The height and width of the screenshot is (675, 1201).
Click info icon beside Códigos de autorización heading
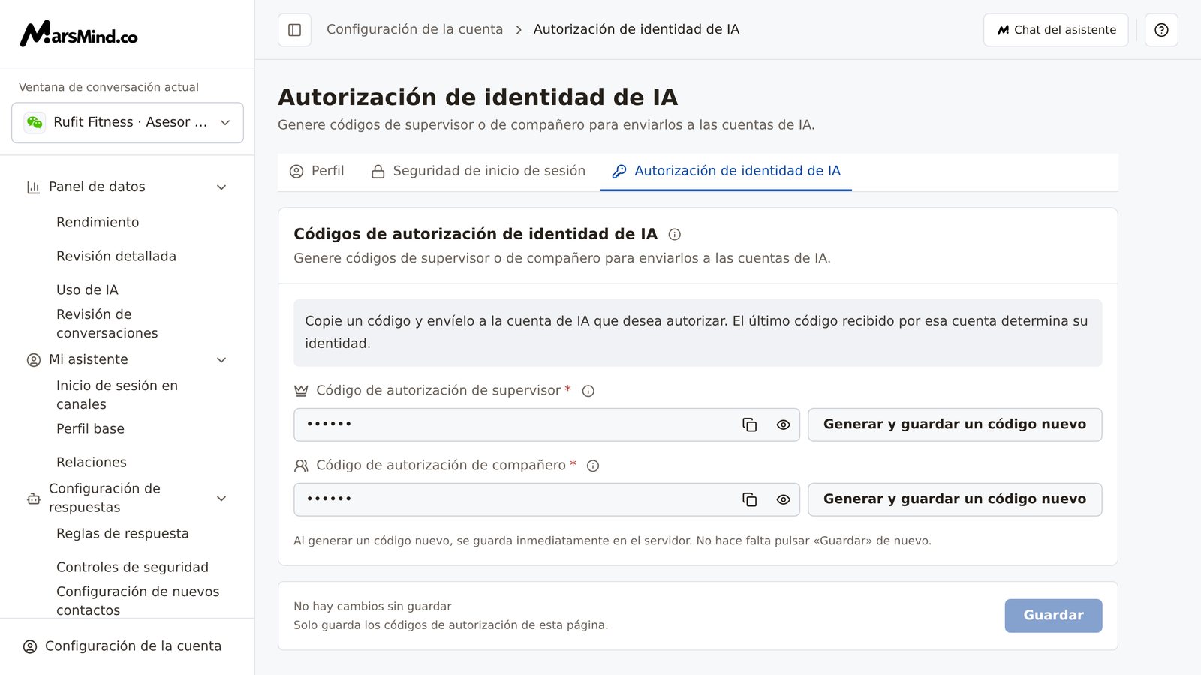pyautogui.click(x=674, y=234)
